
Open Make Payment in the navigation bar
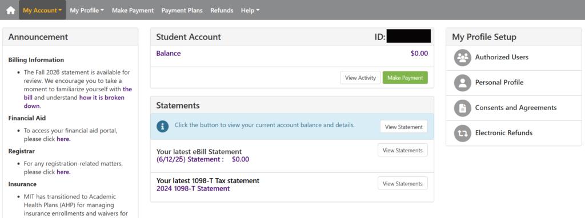click(133, 10)
